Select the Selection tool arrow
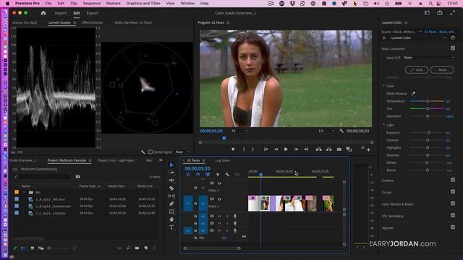The width and height of the screenshot is (463, 260). [x=171, y=165]
